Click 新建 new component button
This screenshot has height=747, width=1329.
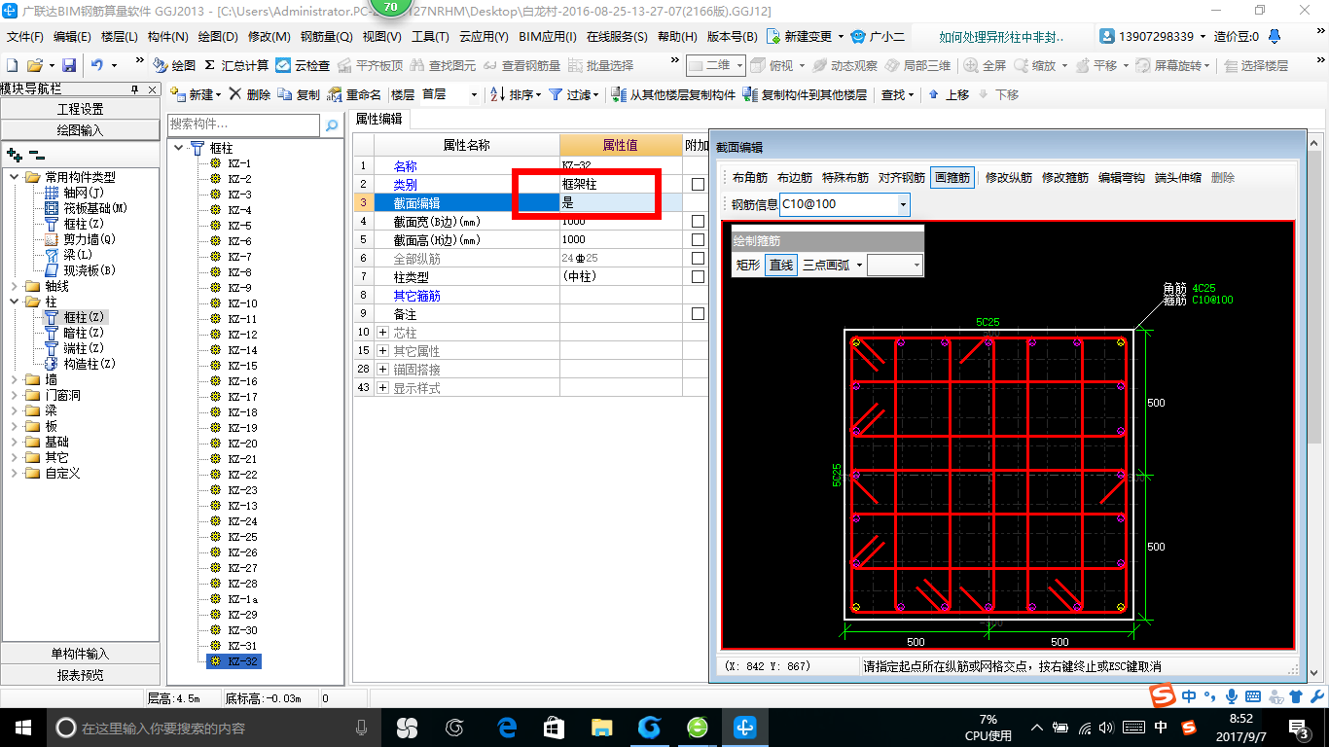pyautogui.click(x=196, y=94)
